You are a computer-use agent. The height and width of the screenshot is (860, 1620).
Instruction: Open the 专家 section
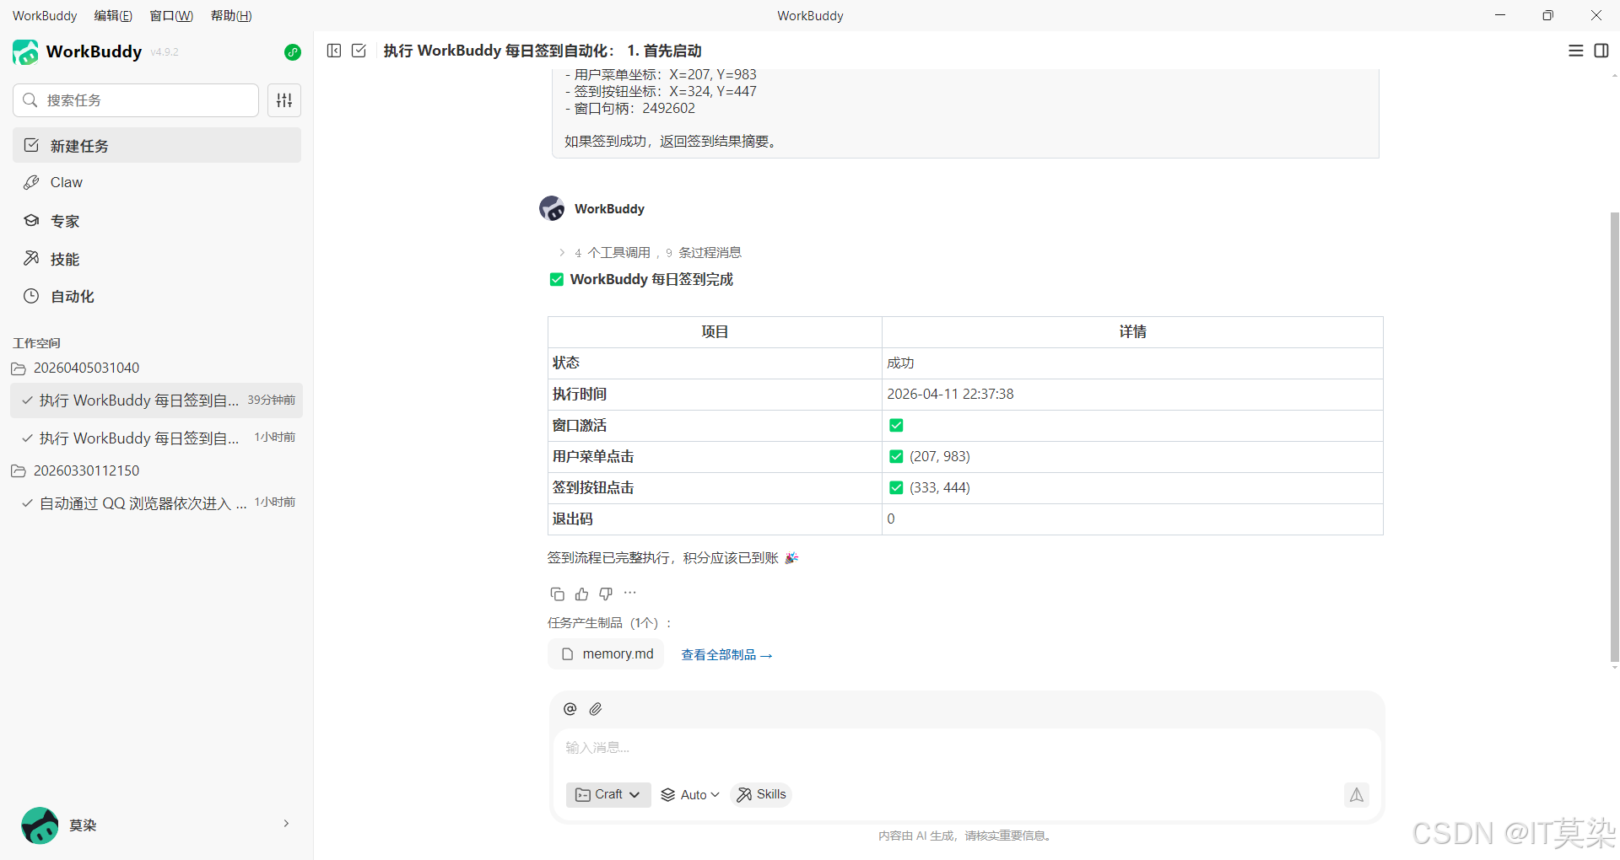click(x=157, y=221)
